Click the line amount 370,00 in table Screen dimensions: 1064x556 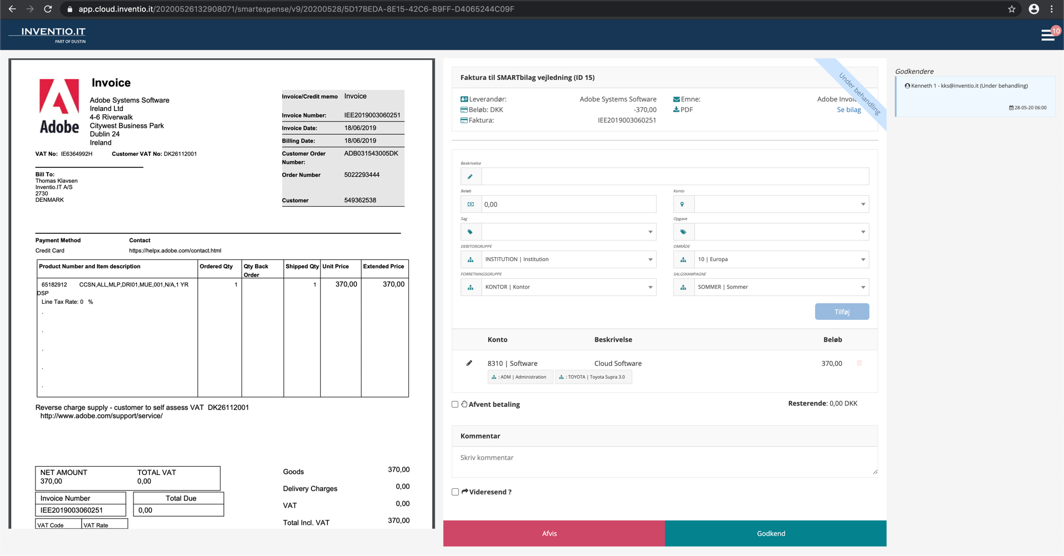(831, 363)
